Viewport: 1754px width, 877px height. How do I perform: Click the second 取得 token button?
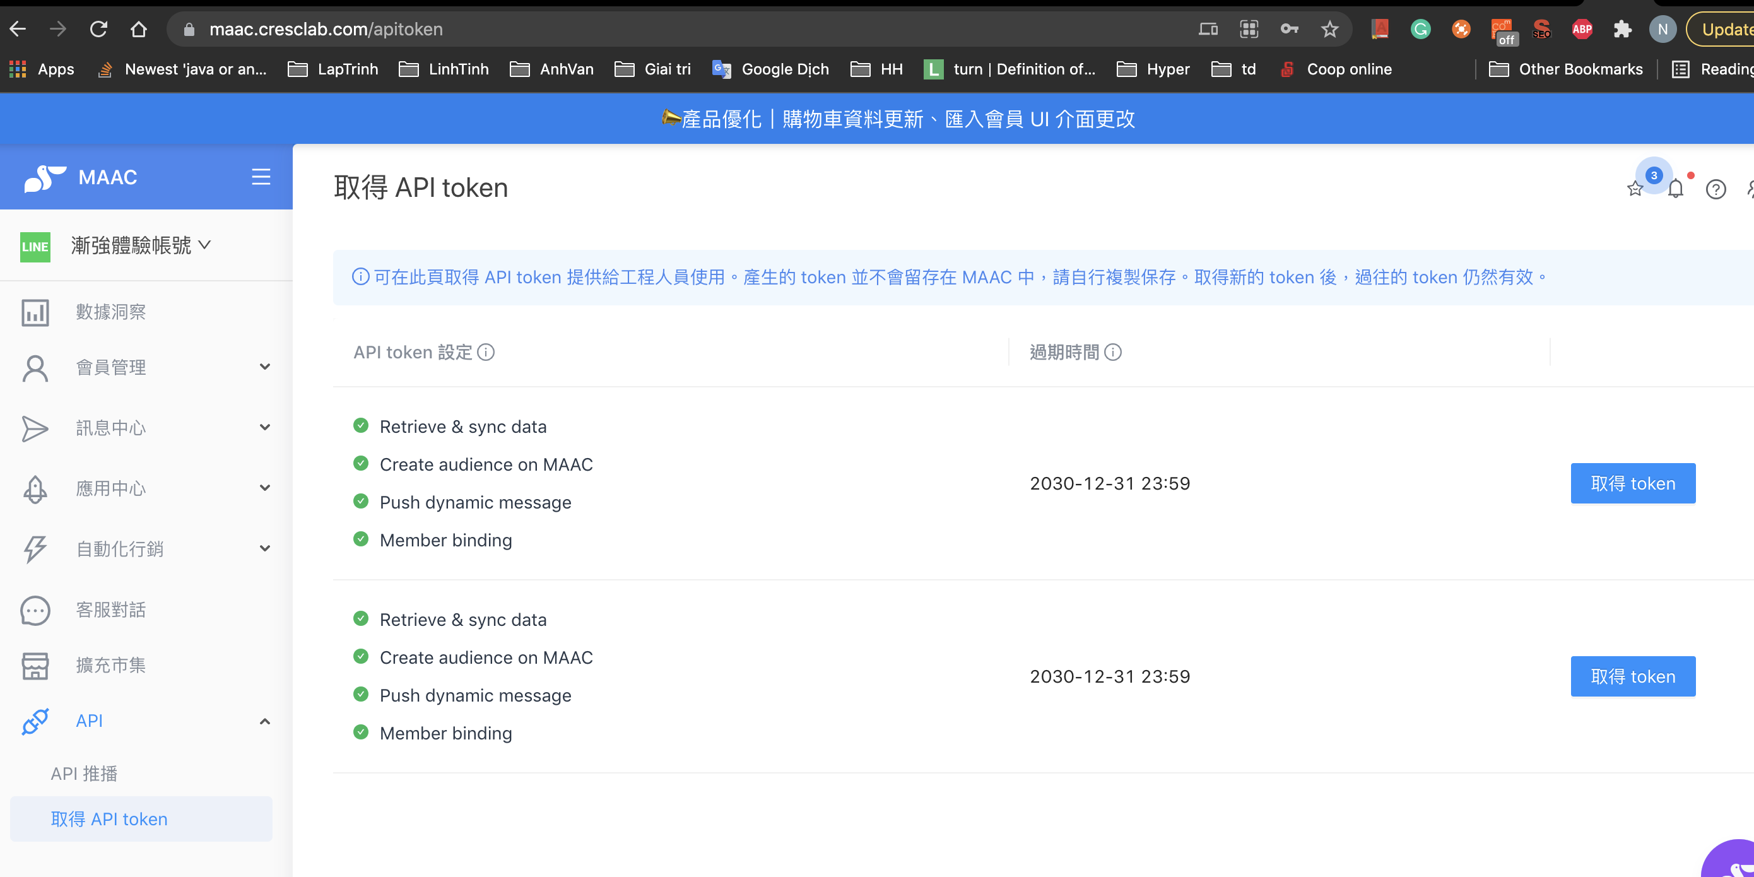point(1632,676)
